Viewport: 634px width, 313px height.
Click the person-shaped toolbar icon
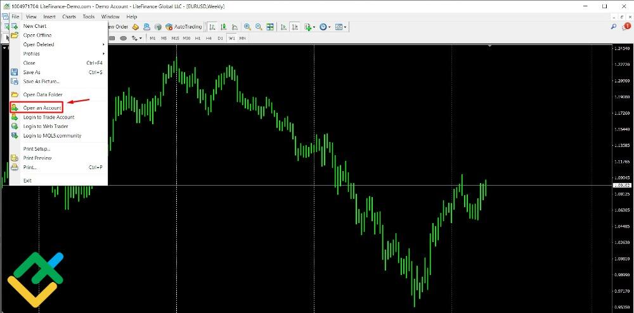tap(147, 27)
